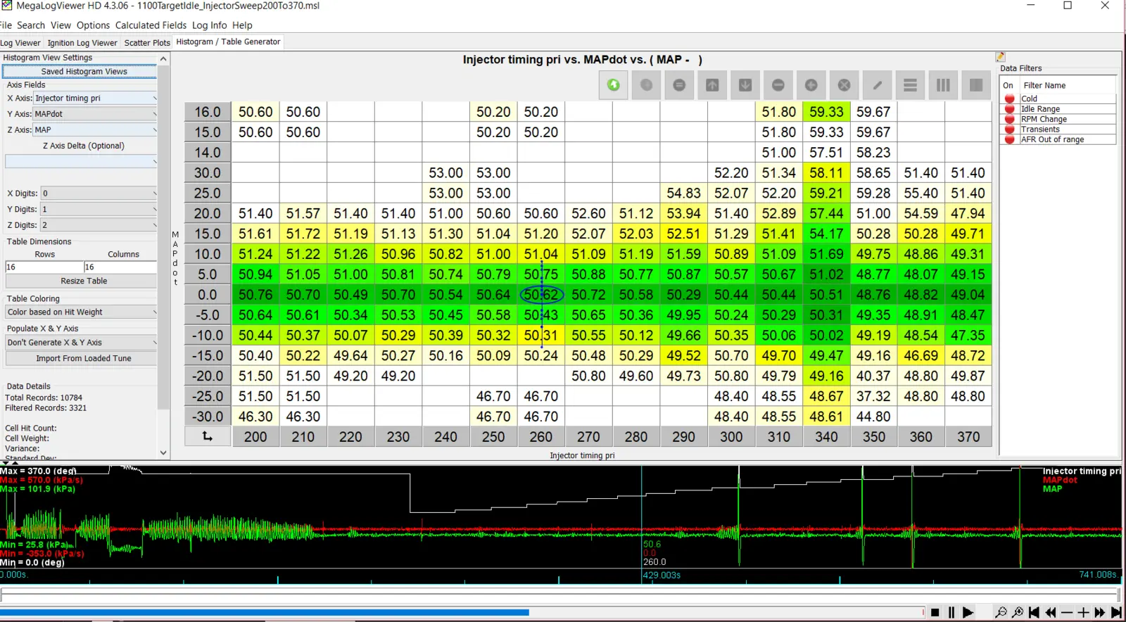This screenshot has height=622, width=1126.
Task: Click the boxed up-arrow increment toolbar icon
Action: tap(712, 85)
